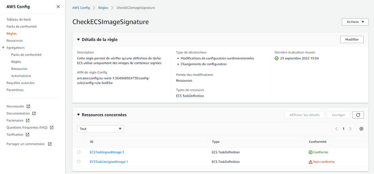Open top-level Ressources sidebar item
This screenshot has height=174, width=374.
pyautogui.click(x=14, y=41)
